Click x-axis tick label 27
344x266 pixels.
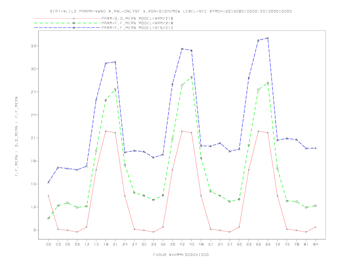[x=134, y=244]
